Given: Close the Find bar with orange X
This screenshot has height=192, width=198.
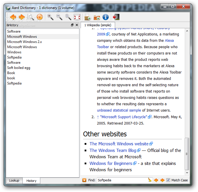Looking at the screenshot, I should point(84,180).
